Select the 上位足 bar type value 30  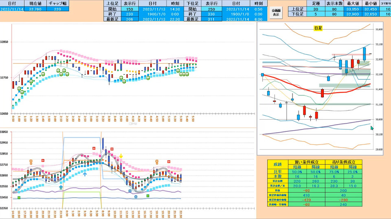(x=316, y=9)
